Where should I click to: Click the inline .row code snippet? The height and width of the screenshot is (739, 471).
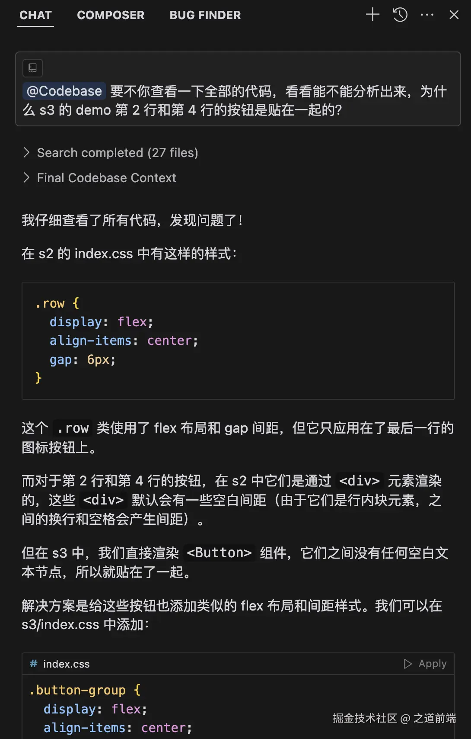coord(73,428)
